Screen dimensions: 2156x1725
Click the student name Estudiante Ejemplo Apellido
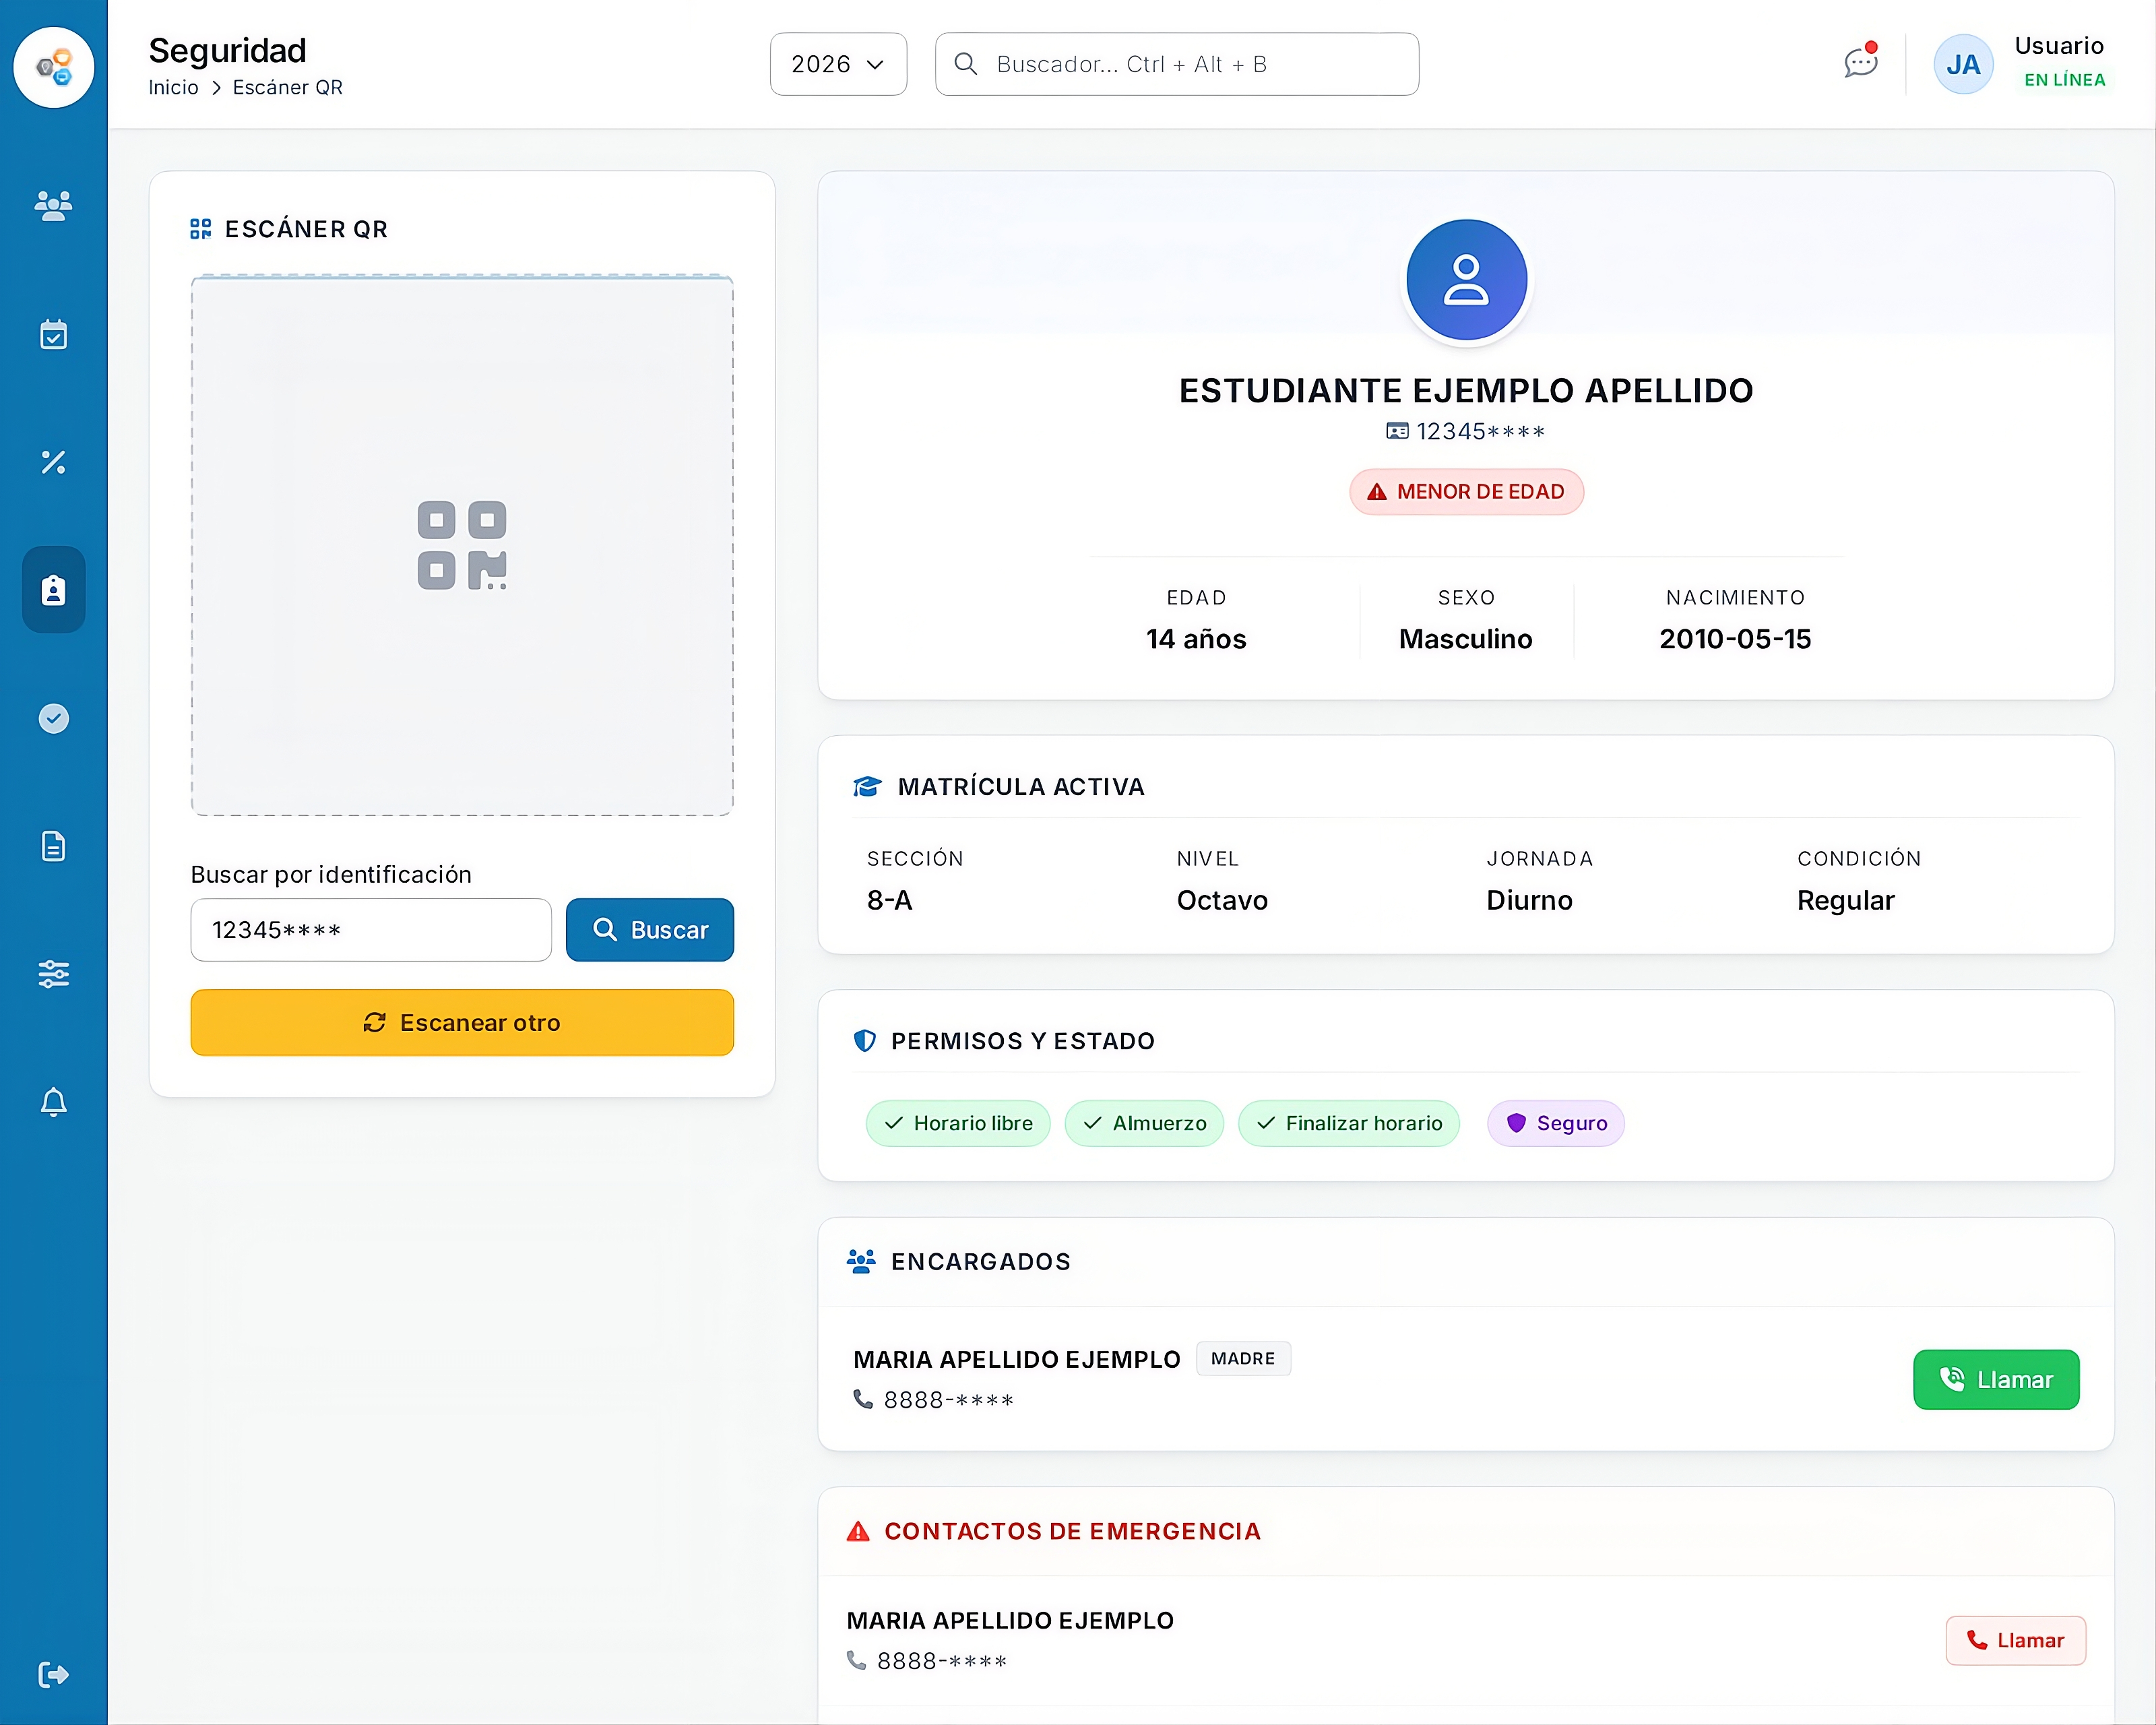[1466, 390]
